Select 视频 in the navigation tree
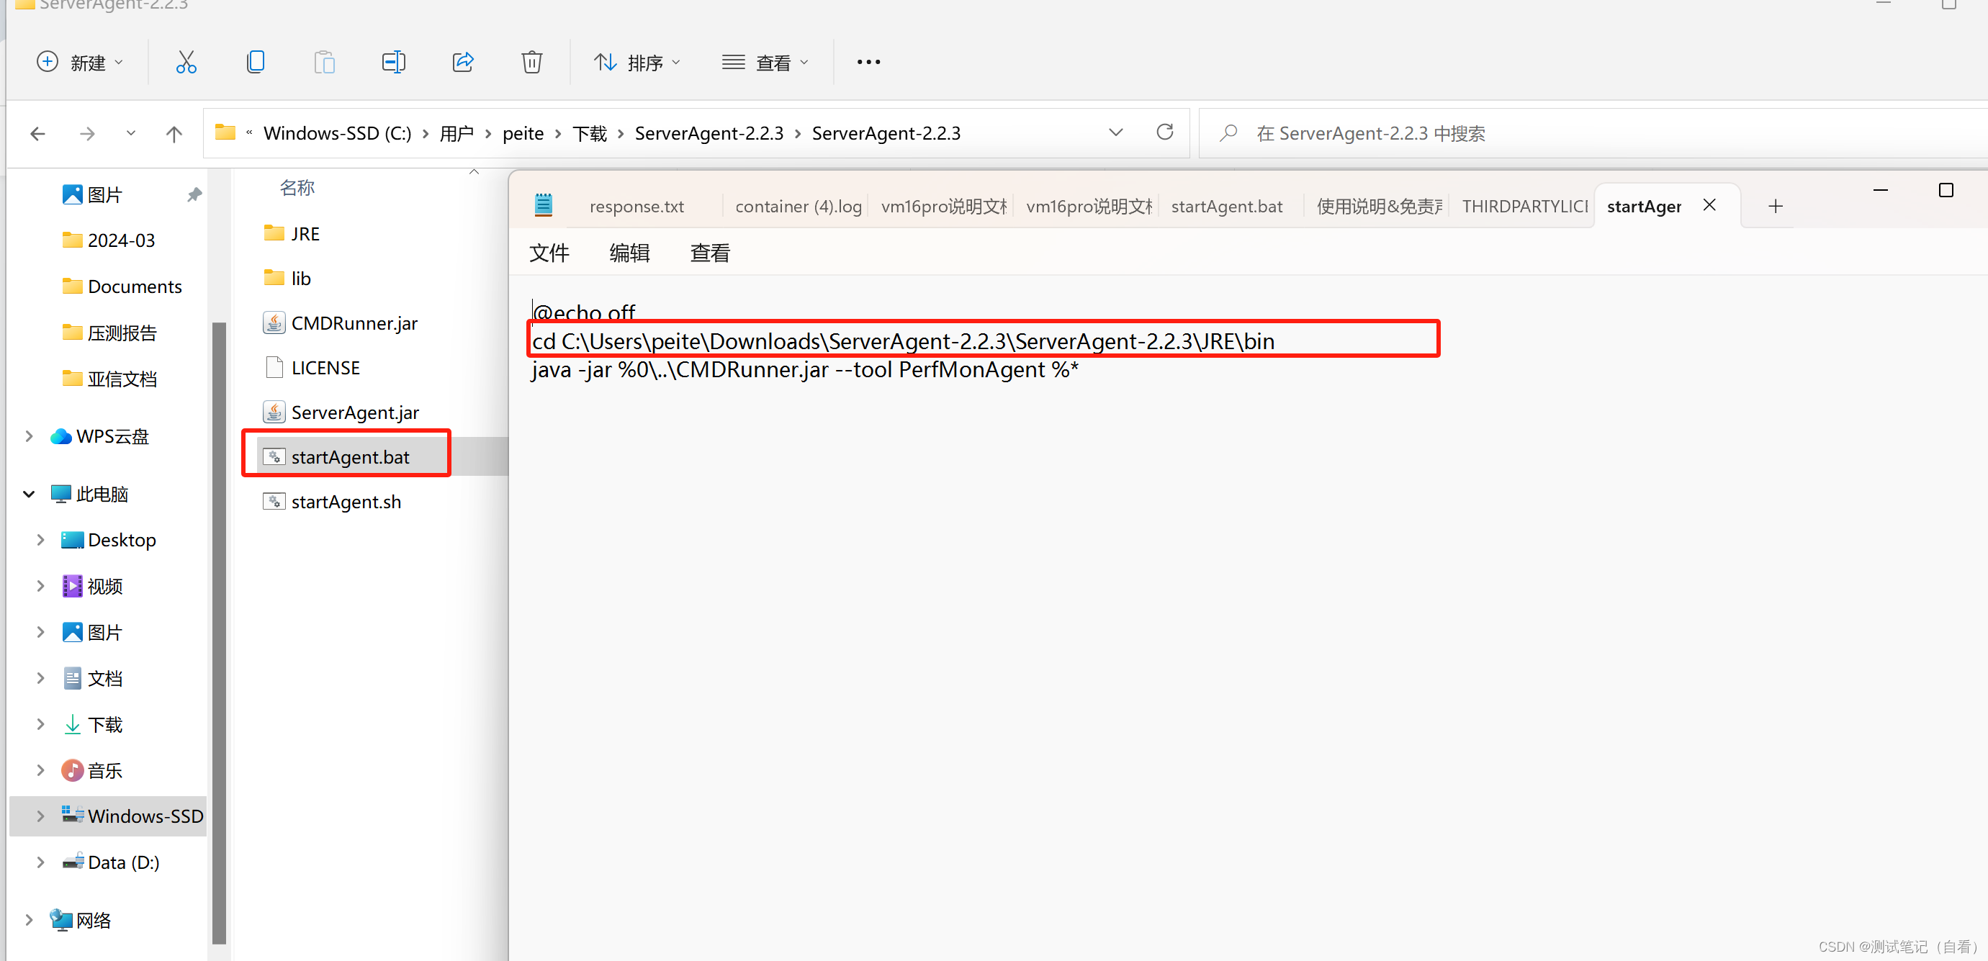This screenshot has height=961, width=1988. [93, 586]
